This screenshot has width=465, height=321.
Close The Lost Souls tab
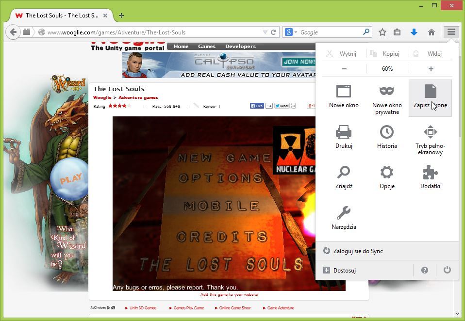pyautogui.click(x=105, y=16)
